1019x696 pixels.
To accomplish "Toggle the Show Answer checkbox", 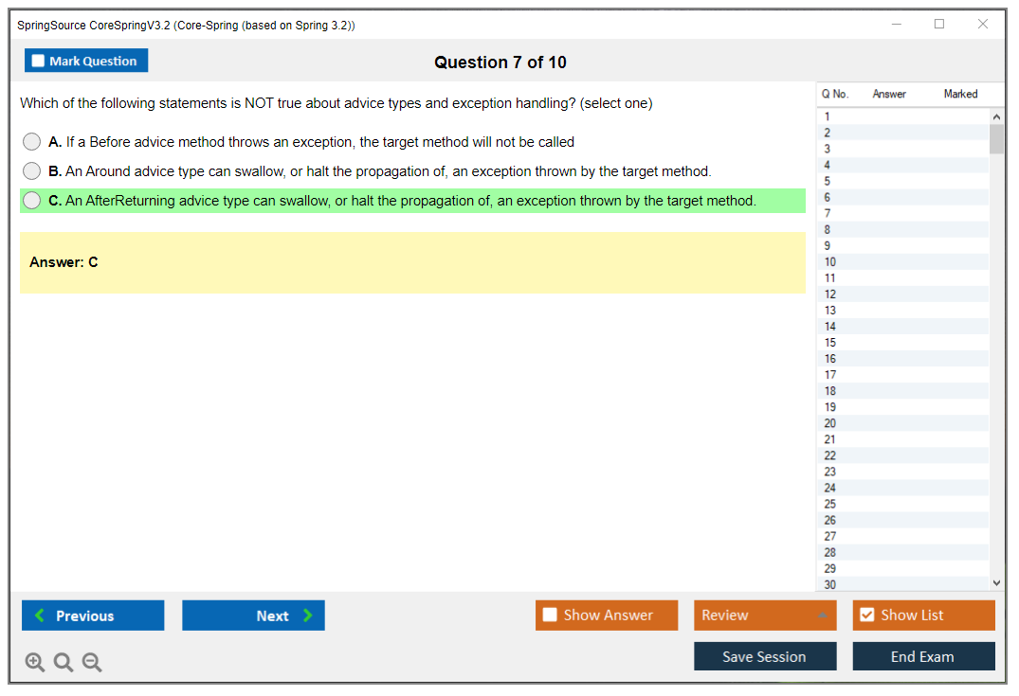I will coord(550,616).
